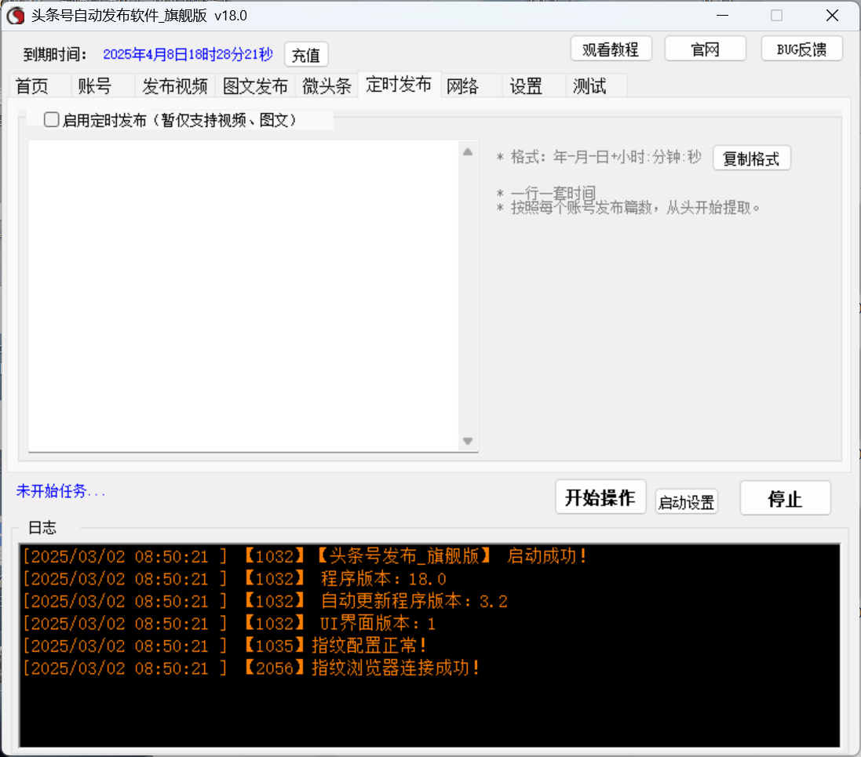Start with the 开始操作 button
The height and width of the screenshot is (757, 861).
(600, 497)
